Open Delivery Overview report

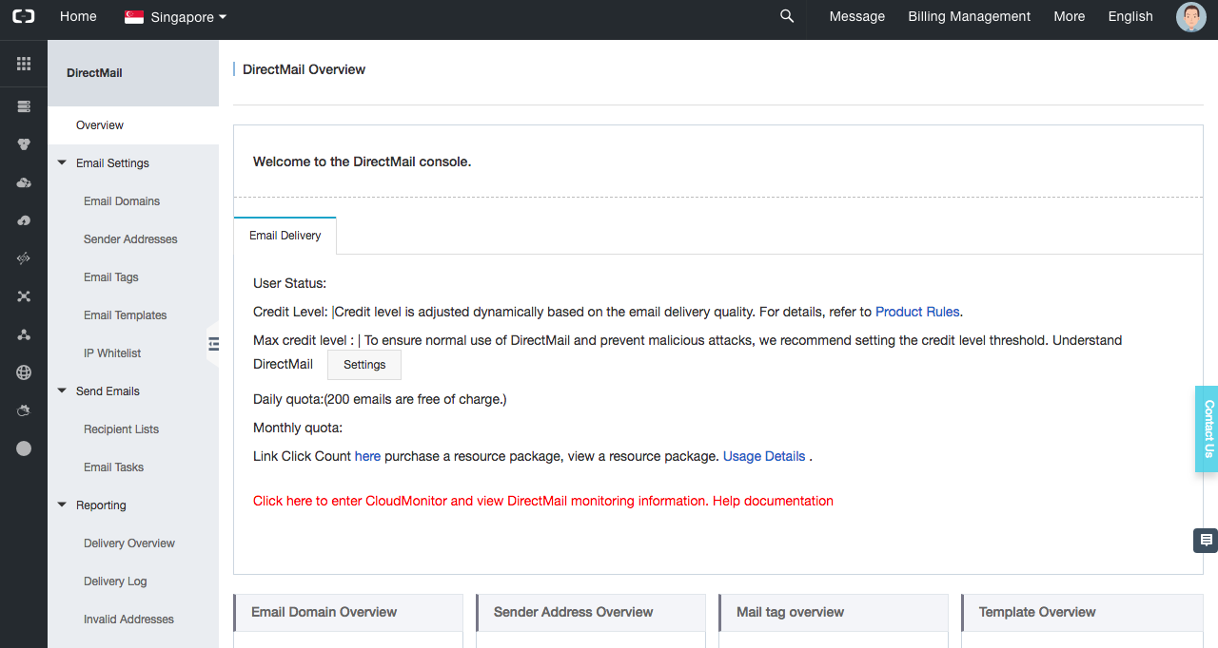129,543
